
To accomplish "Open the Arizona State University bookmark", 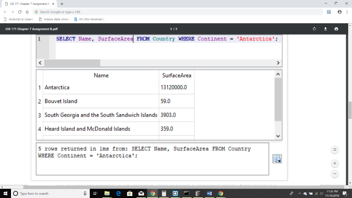I will point(54,19).
